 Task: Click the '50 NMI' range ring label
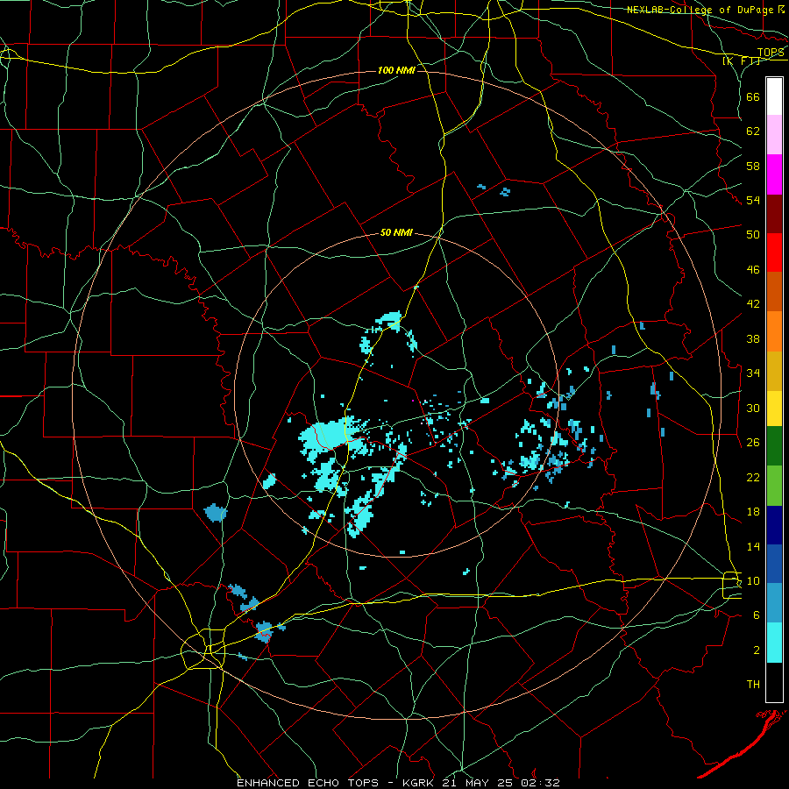(396, 232)
